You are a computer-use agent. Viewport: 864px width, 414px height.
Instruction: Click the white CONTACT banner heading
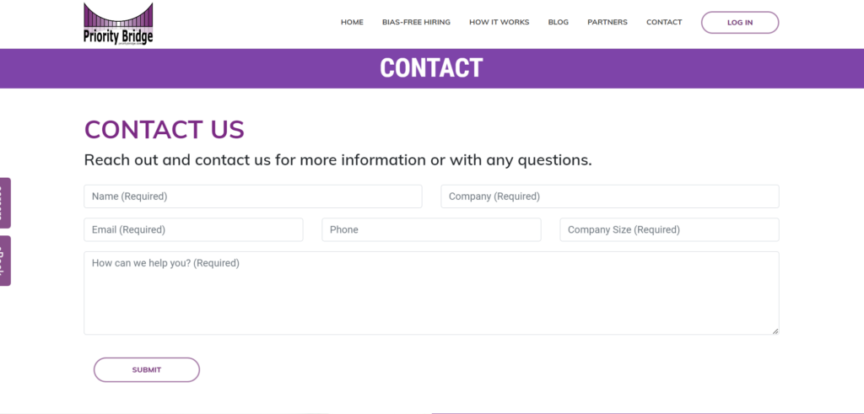(431, 68)
